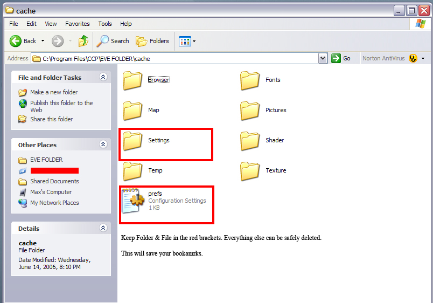Viewport: 433px width, 303px height.
Task: Click Share this folder link
Action: click(51, 119)
